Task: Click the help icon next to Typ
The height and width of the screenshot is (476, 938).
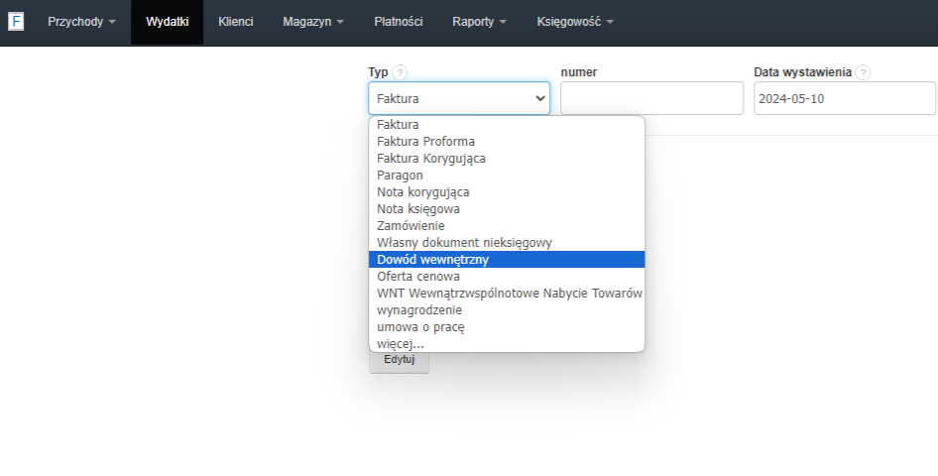Action: (x=400, y=72)
